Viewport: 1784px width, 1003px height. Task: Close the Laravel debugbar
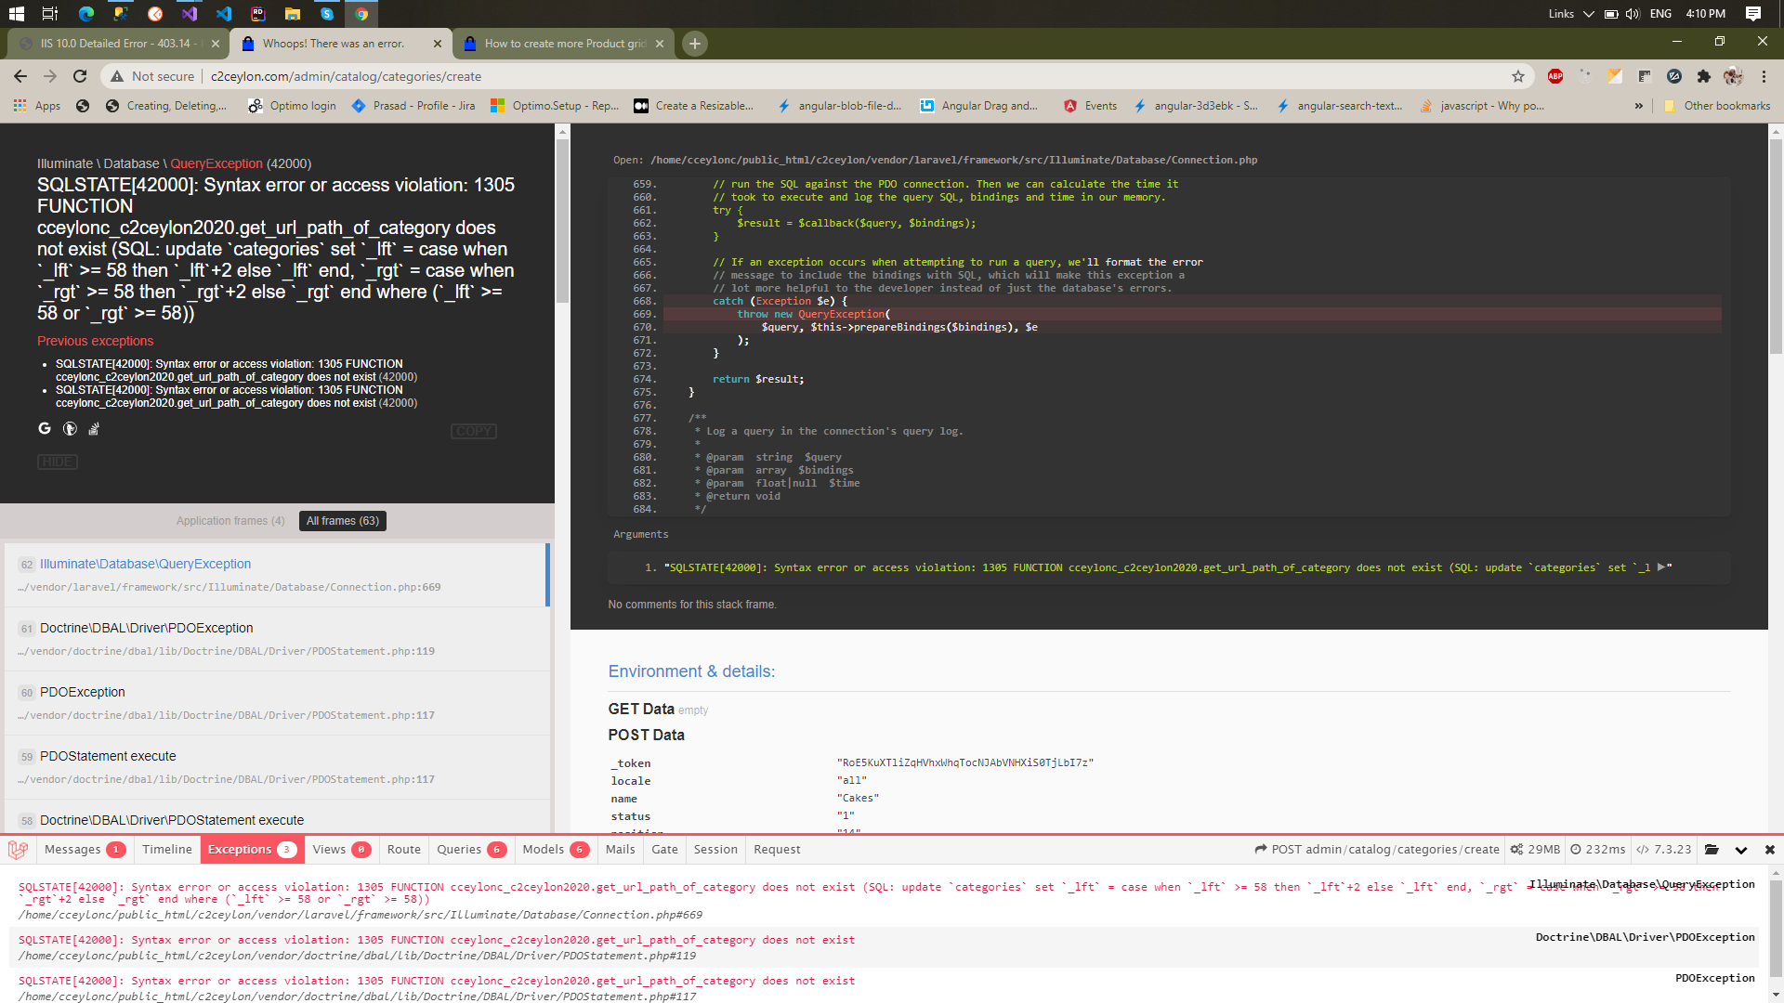pyautogui.click(x=1770, y=850)
